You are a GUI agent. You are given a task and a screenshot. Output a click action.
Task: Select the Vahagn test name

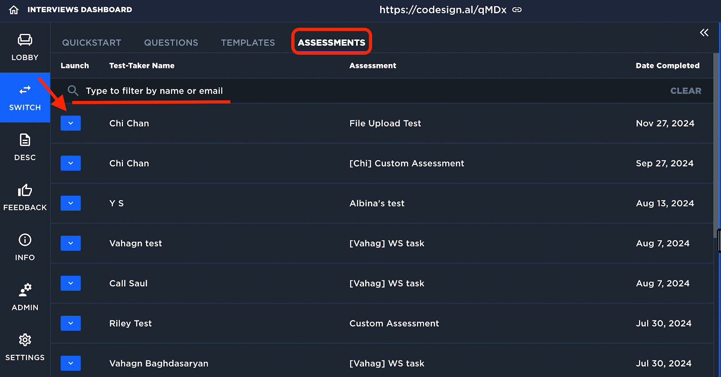[x=136, y=243]
